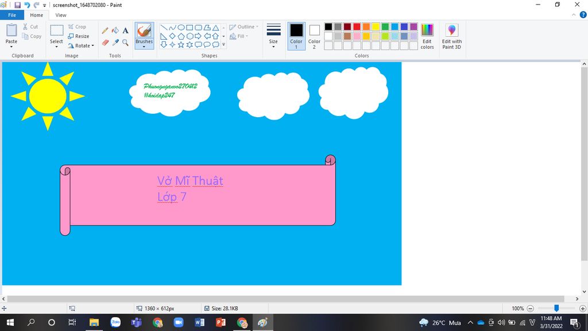Open the Rotate dropdown
The image size is (588, 331).
tap(81, 45)
